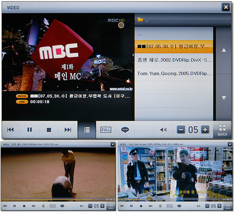Image resolution: width=234 pixels, height=213 pixels.
Task: Lower volume minus in bottom-right Tom.Yum.Goong player
Action: click(207, 206)
